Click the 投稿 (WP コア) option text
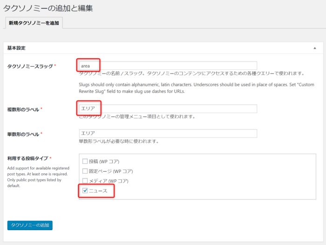Viewport: 326px width, 245px height. tap(104, 161)
